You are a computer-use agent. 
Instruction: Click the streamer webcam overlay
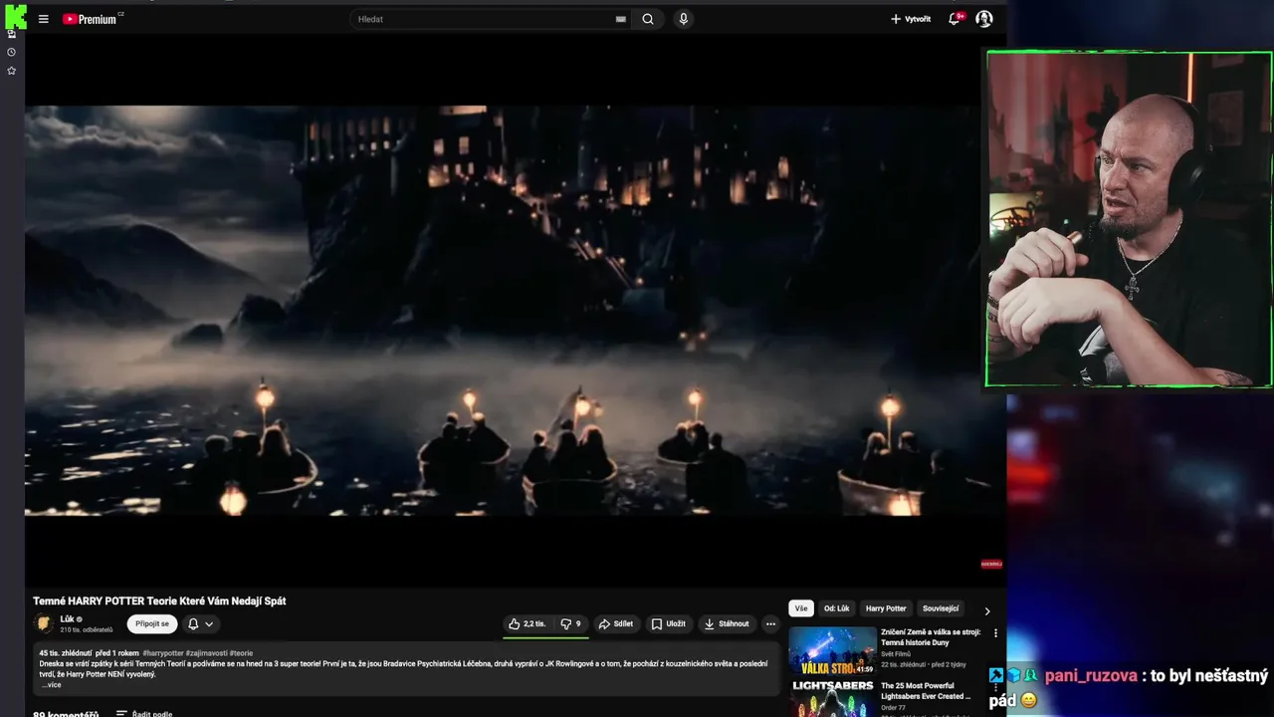click(1129, 219)
